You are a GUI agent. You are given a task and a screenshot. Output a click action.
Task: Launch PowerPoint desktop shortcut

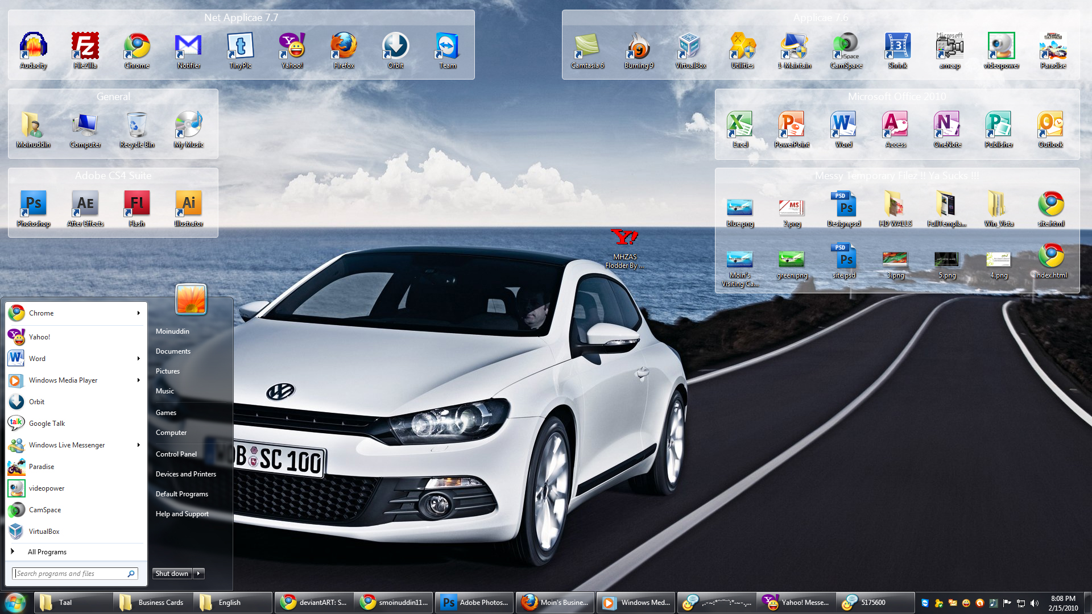tap(792, 130)
